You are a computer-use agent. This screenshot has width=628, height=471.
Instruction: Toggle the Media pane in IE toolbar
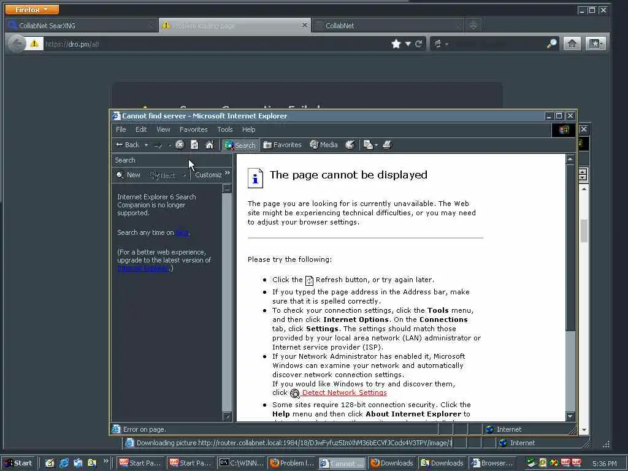[324, 145]
